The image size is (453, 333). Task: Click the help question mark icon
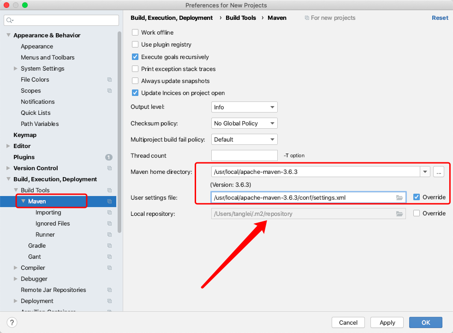[12, 322]
